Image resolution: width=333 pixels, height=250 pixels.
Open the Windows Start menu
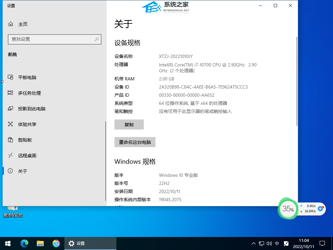(x=8, y=243)
